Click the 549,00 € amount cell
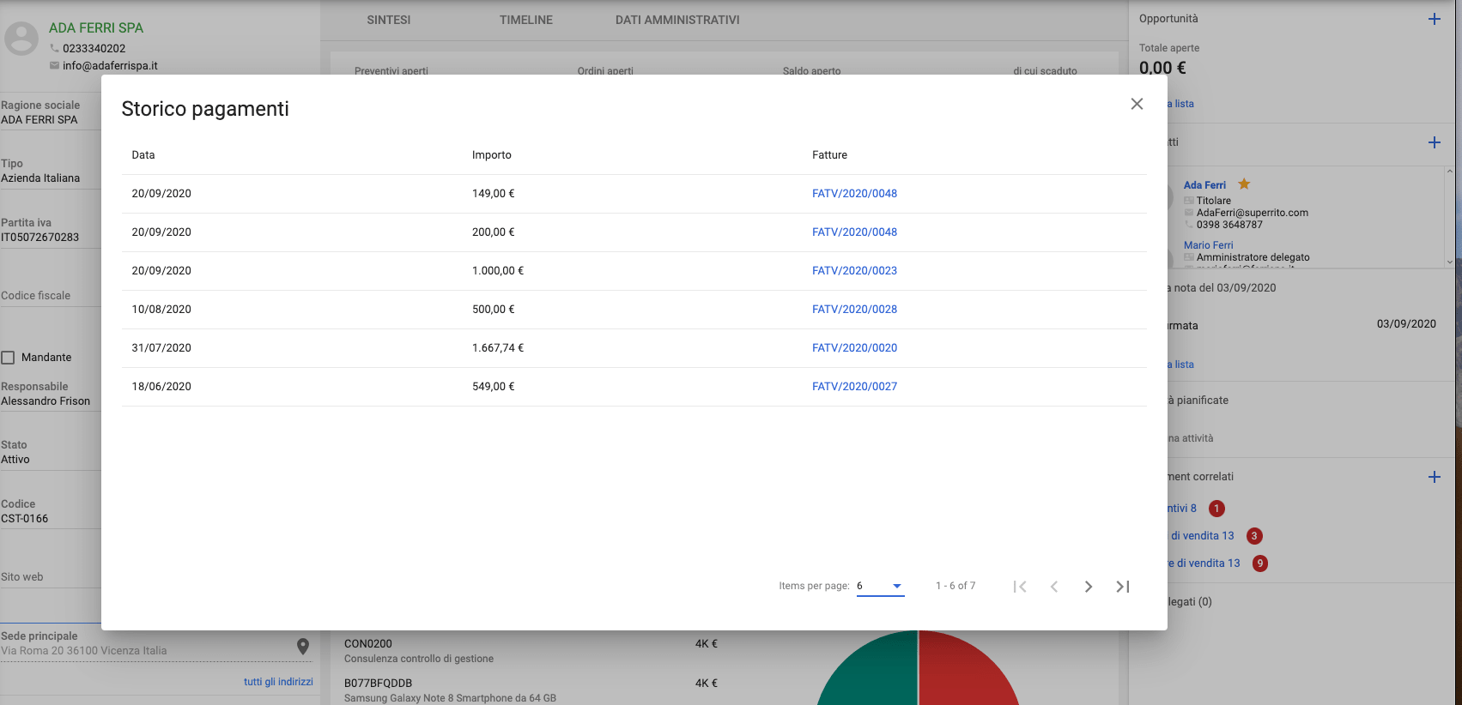The height and width of the screenshot is (705, 1462). pos(494,387)
